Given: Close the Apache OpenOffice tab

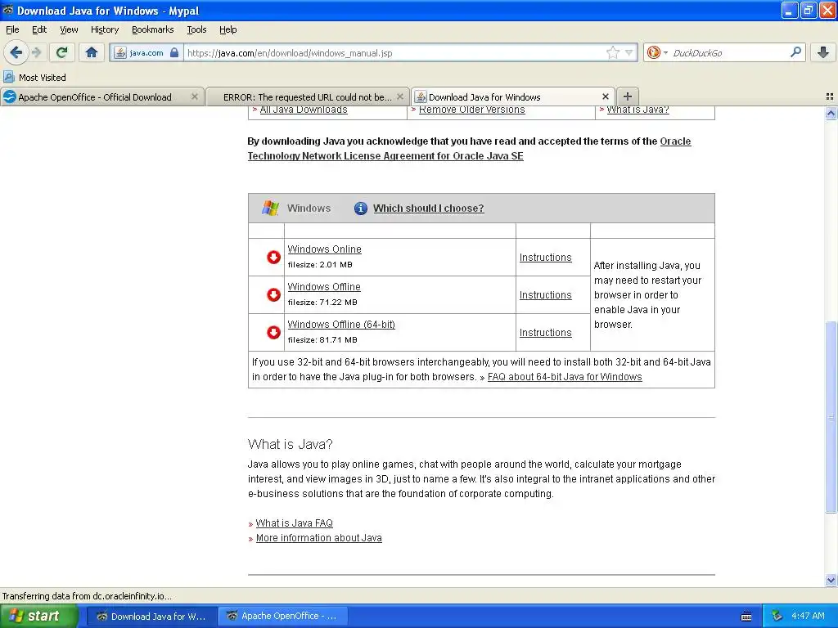Looking at the screenshot, I should click(x=195, y=96).
